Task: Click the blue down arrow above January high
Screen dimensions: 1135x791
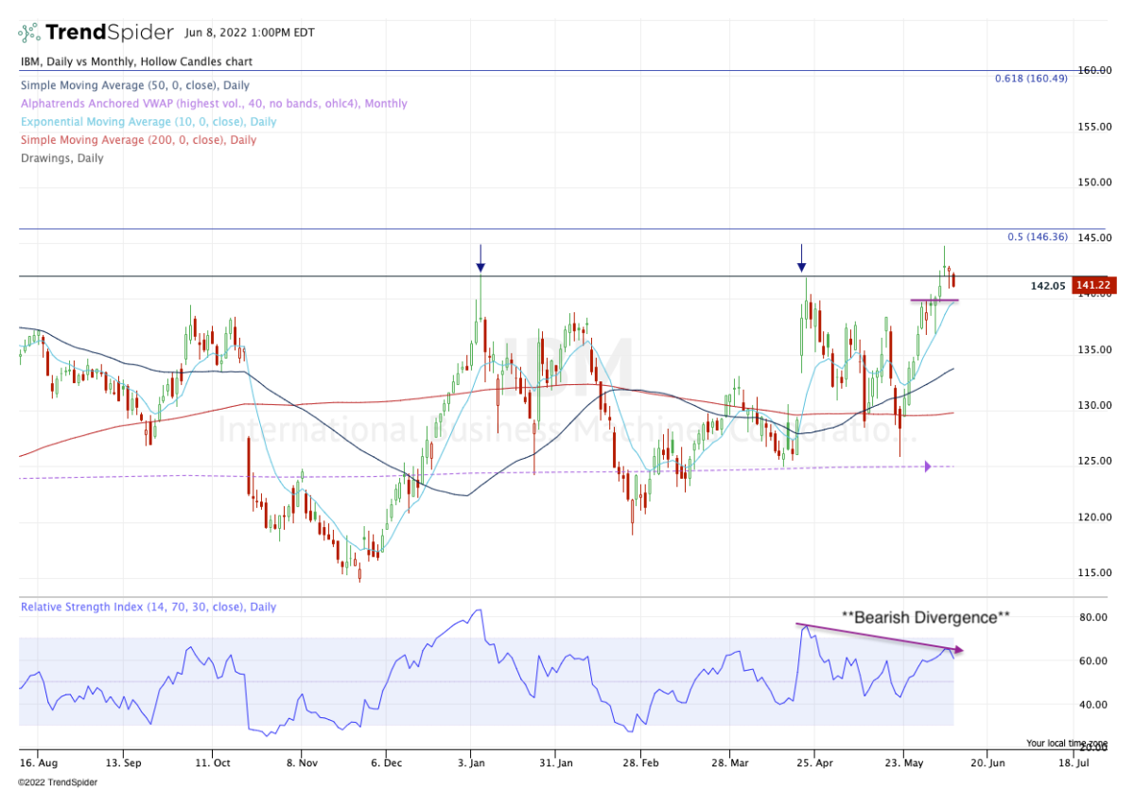Action: (x=480, y=256)
